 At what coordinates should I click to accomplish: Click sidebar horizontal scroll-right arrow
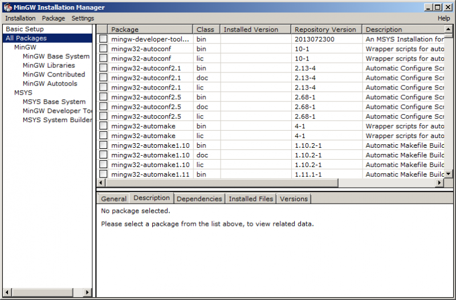click(x=87, y=292)
